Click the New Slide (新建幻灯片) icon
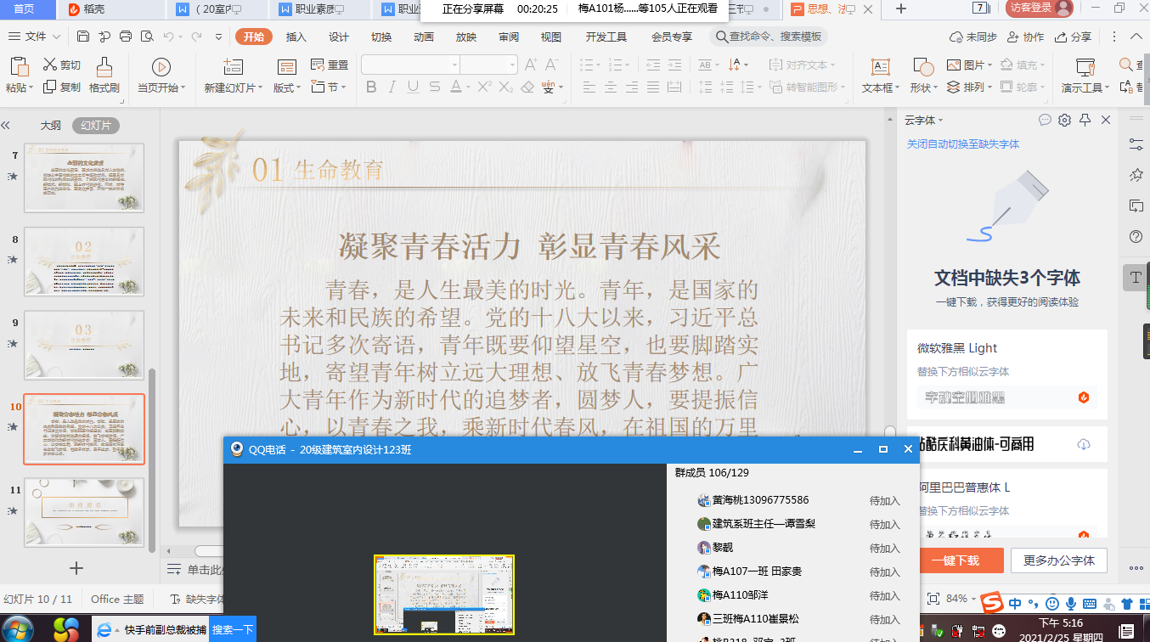 [234, 66]
